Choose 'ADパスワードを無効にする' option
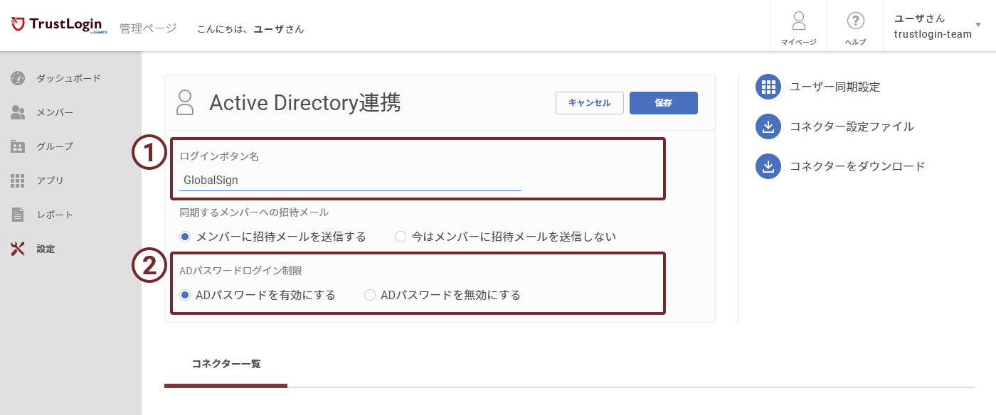996x415 pixels. click(370, 295)
